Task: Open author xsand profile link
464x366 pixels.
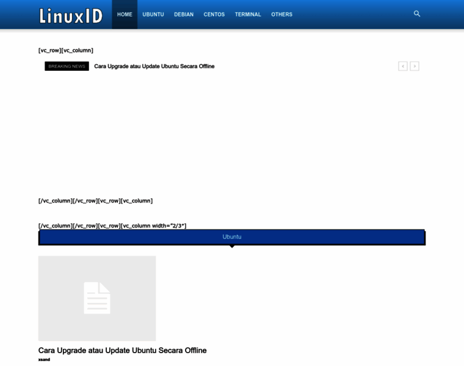Action: [x=44, y=359]
